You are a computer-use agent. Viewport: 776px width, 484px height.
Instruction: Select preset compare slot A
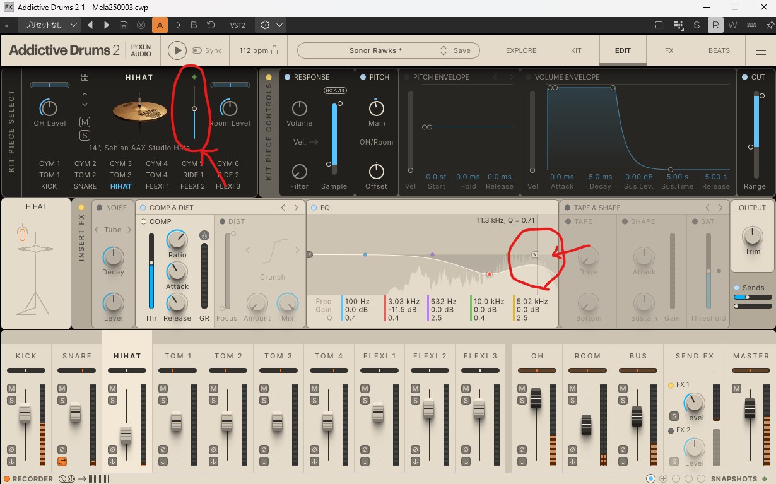click(160, 25)
